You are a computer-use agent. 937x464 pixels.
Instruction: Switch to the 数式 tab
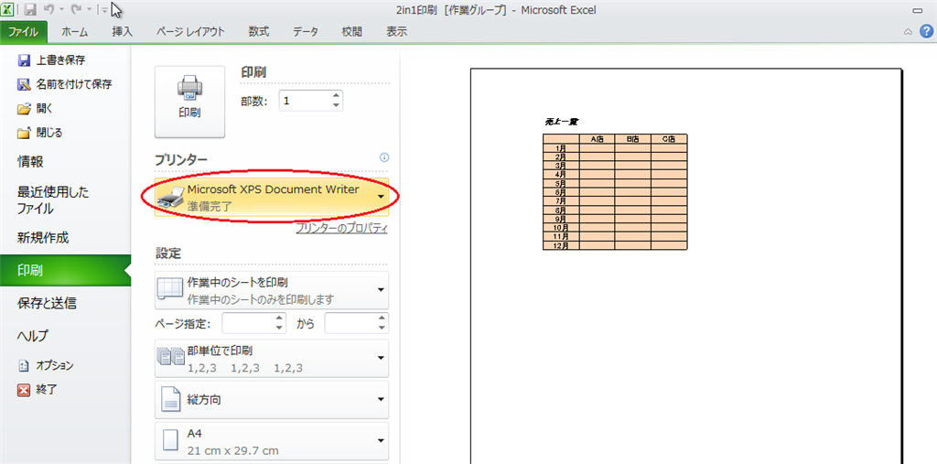259,32
